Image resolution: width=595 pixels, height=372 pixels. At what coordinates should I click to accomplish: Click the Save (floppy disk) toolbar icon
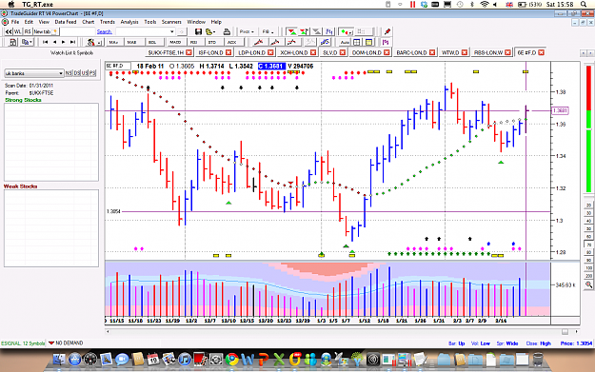[x=198, y=31]
